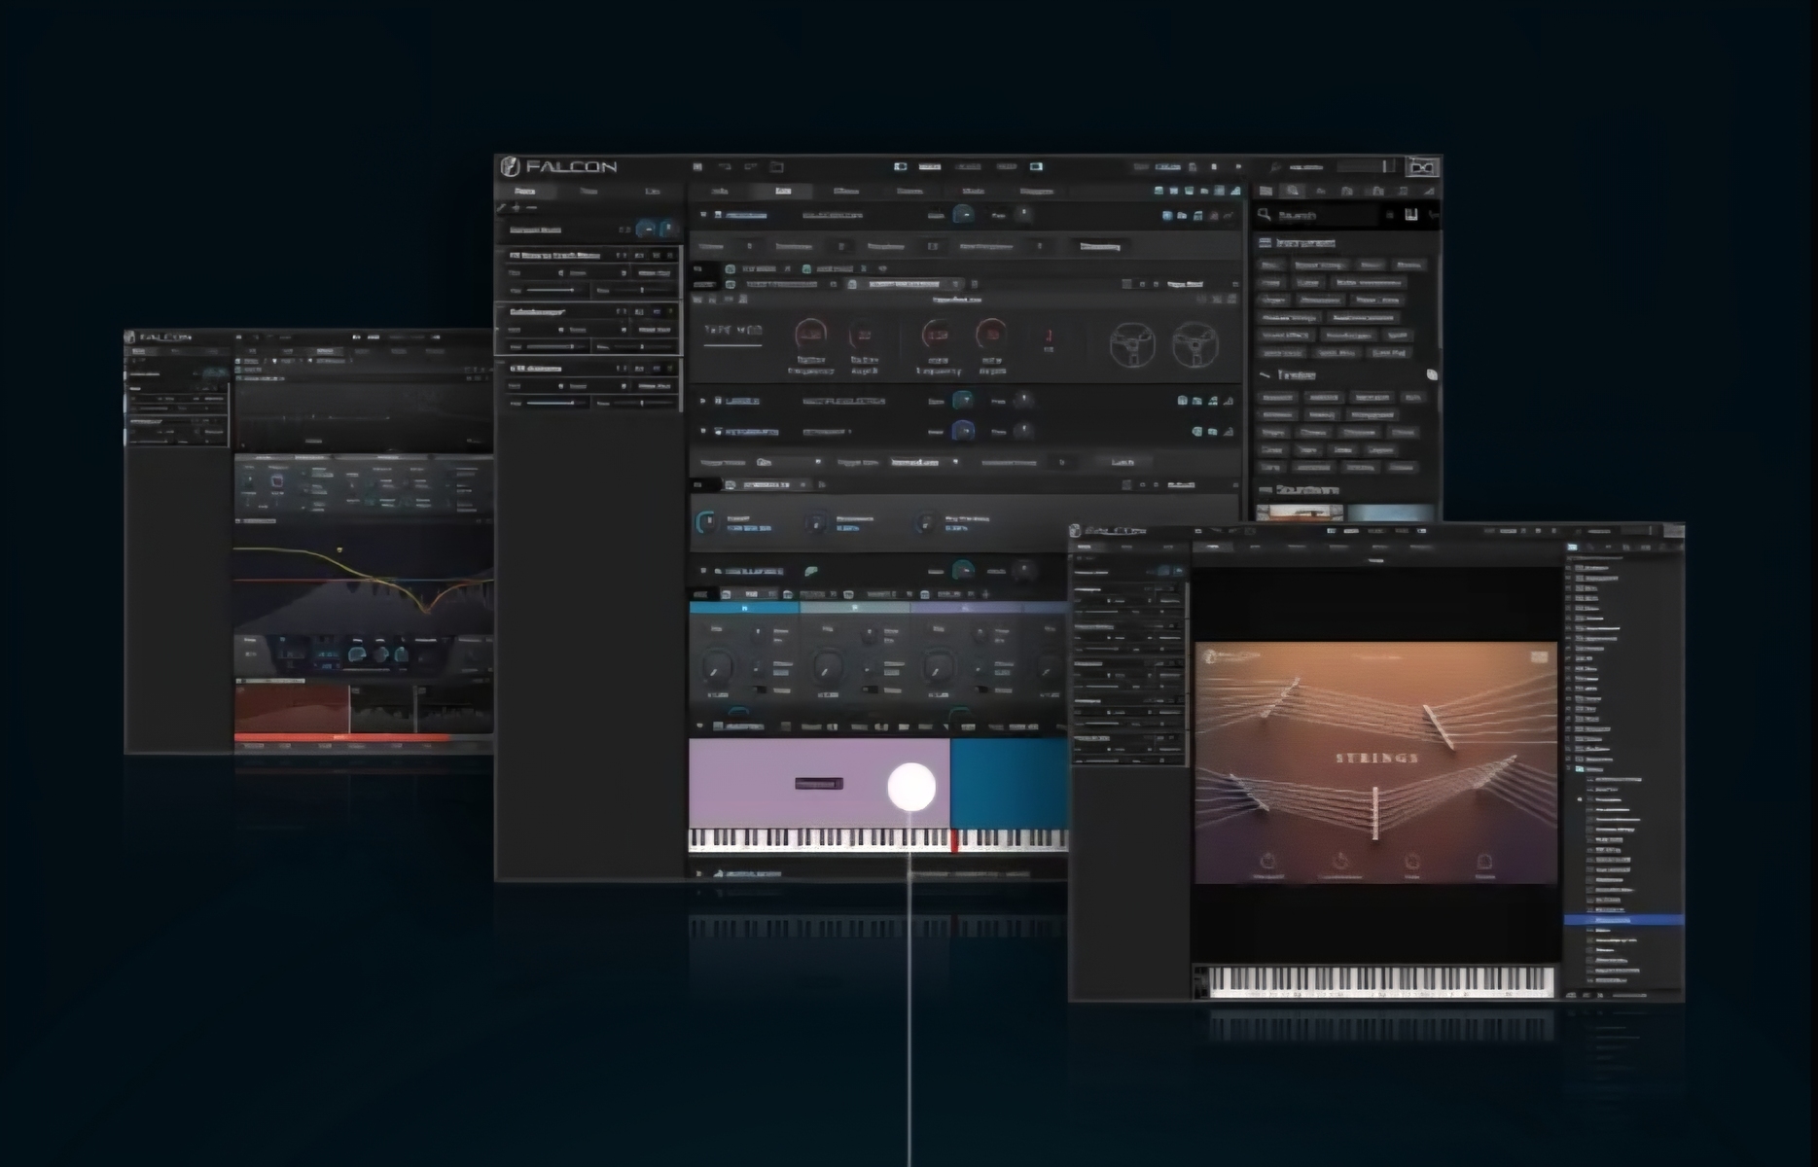Select the pencil edit icon in the parts panel
The image size is (1818, 1167).
pyautogui.click(x=502, y=207)
